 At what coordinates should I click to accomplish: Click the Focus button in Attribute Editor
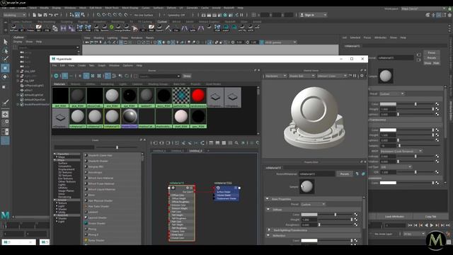(x=432, y=52)
